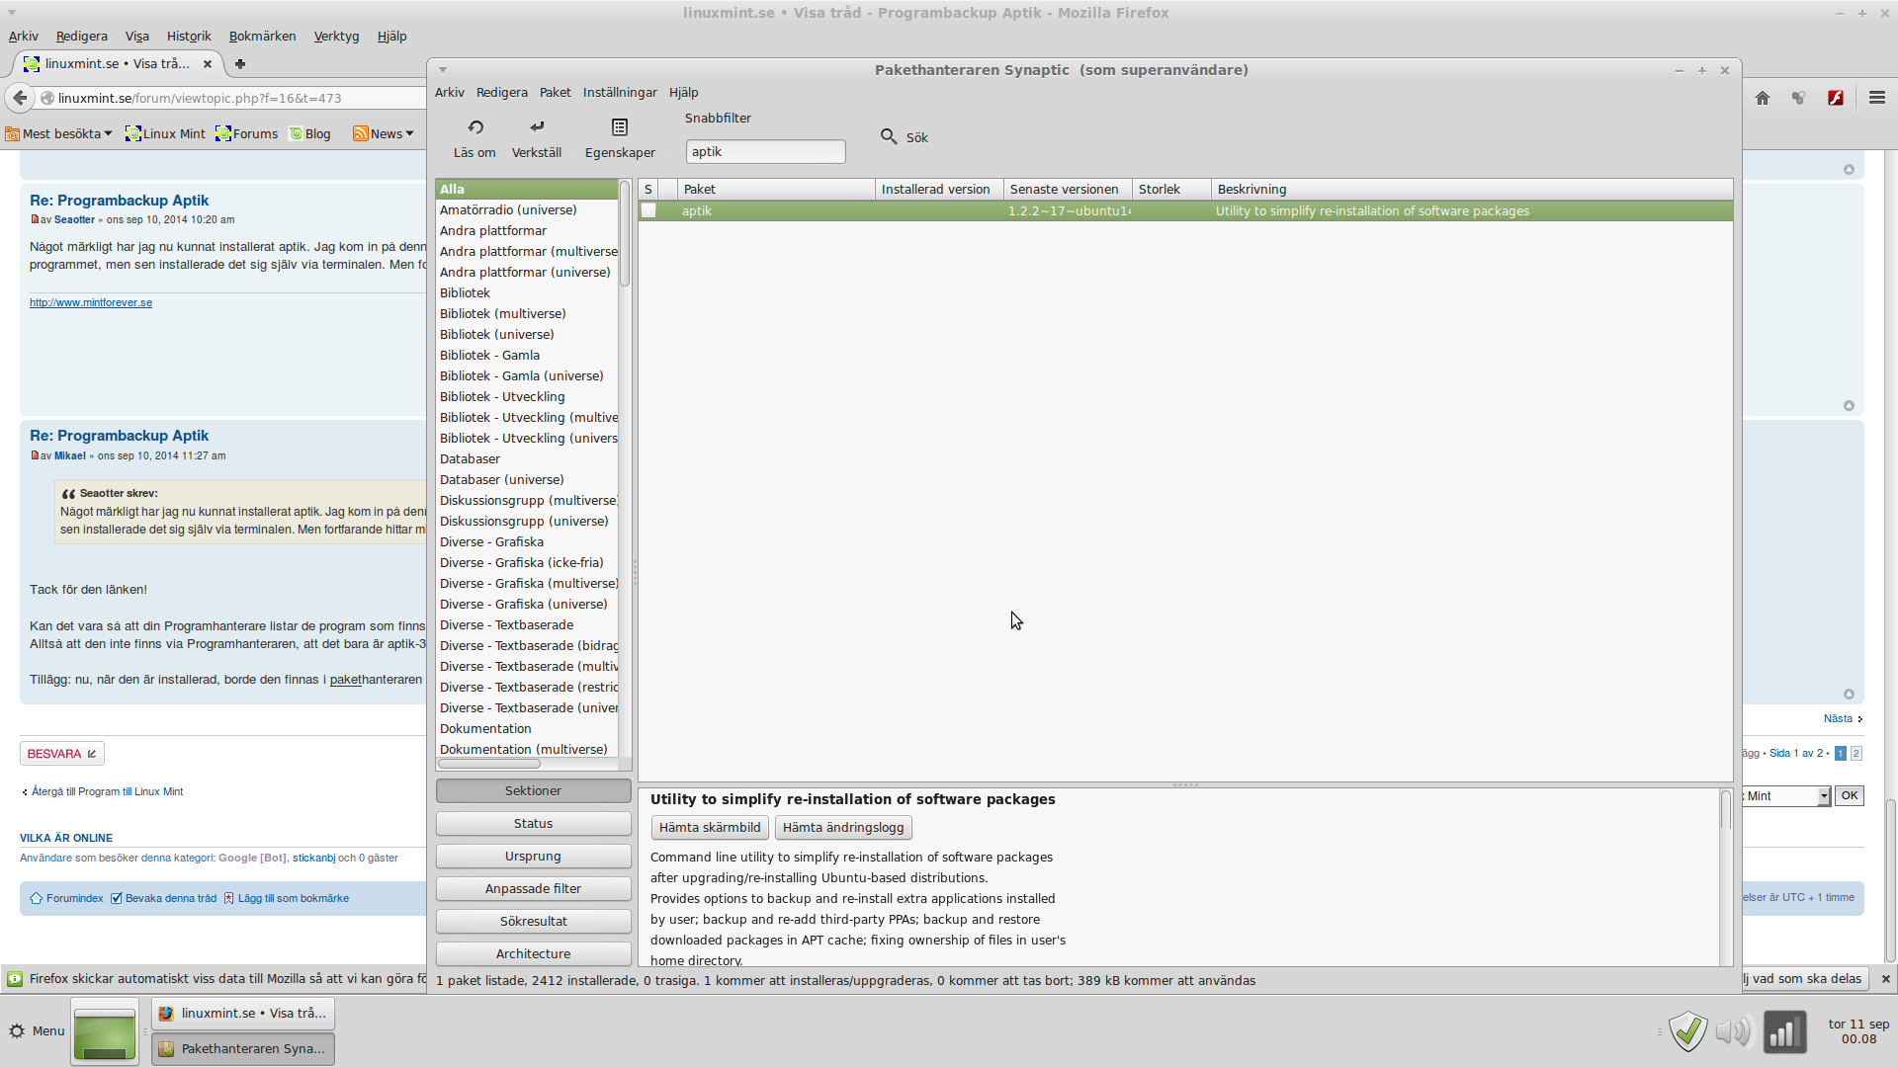Click the post icon beside av Seaotter

35,219
